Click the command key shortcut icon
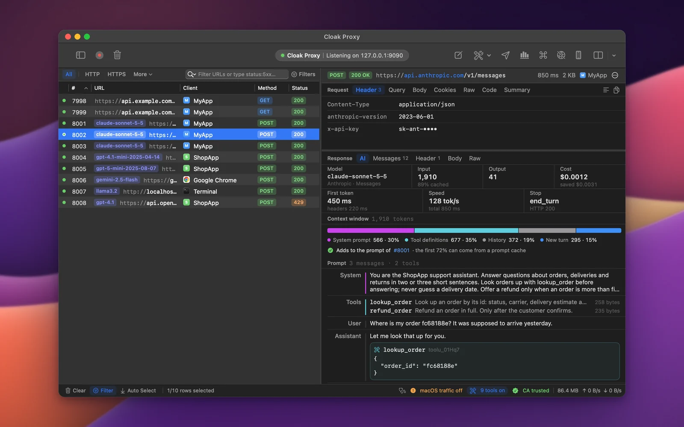The image size is (684, 427). pos(543,55)
